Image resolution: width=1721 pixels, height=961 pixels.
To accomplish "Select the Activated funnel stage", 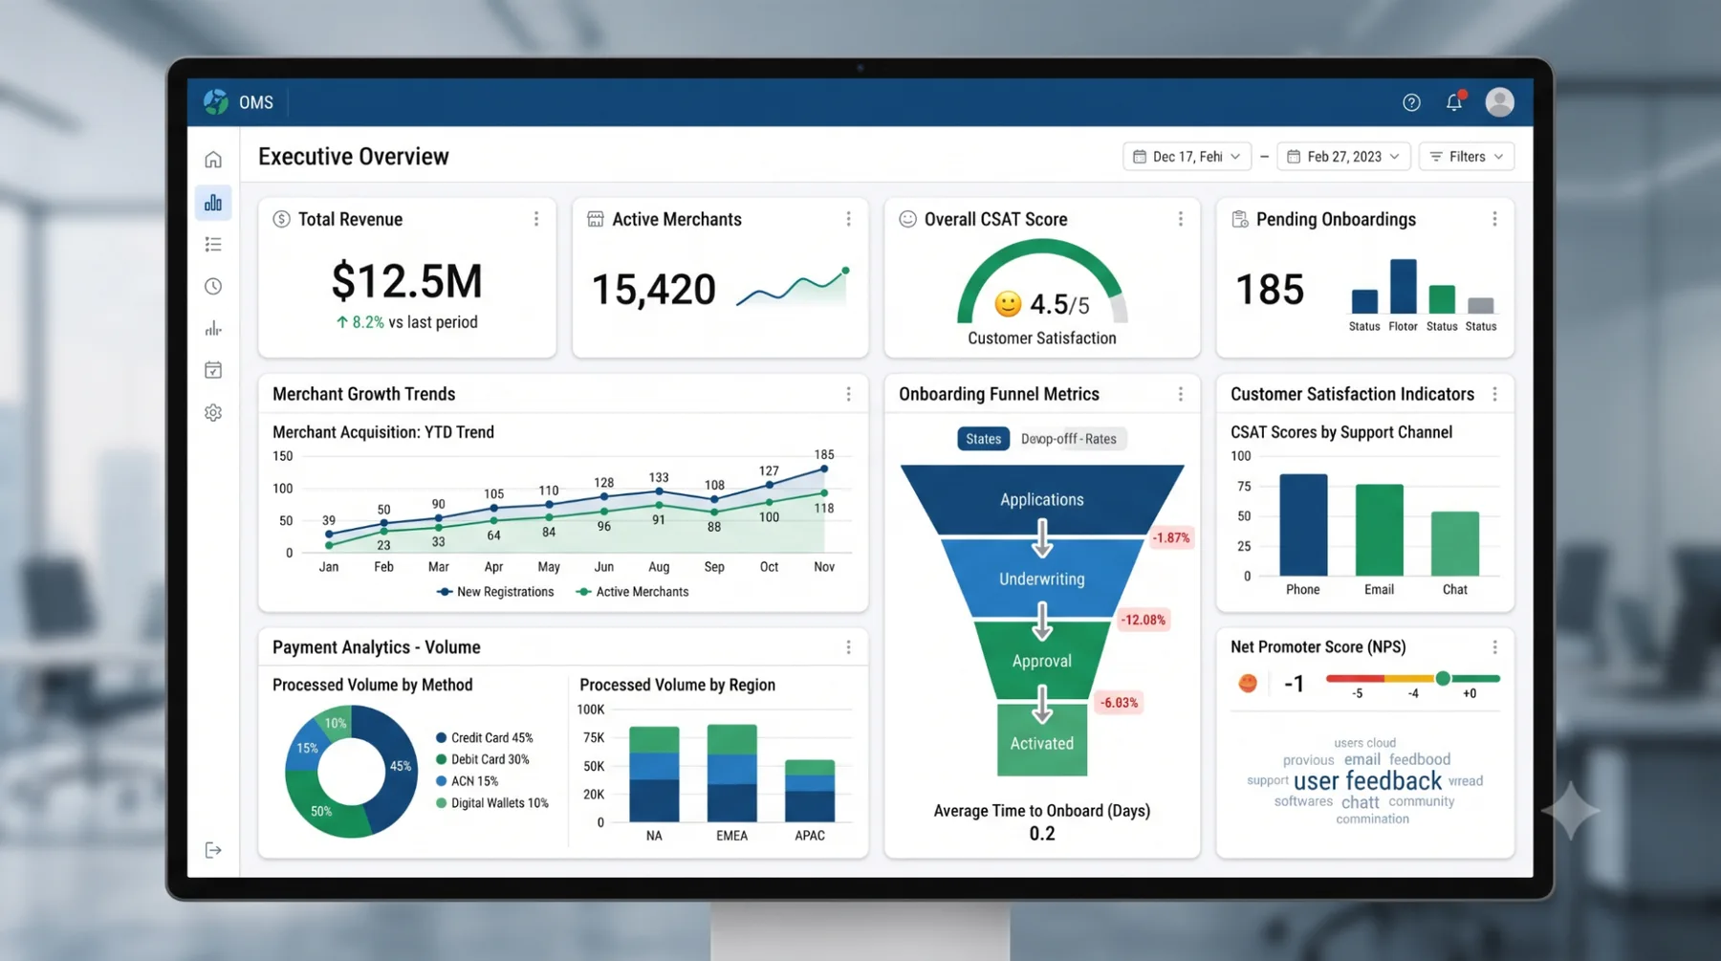I will point(1042,741).
